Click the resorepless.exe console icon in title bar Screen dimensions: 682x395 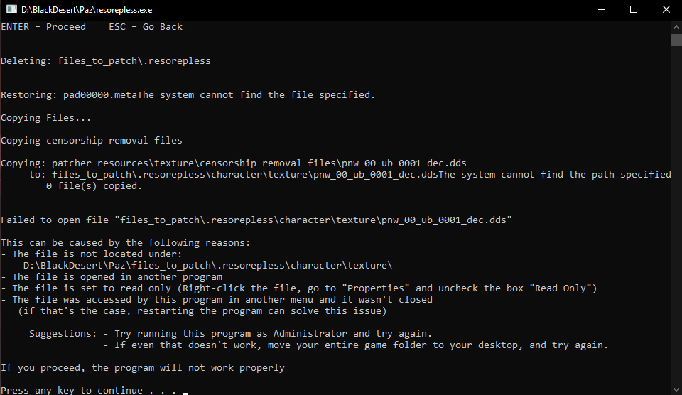[x=11, y=10]
